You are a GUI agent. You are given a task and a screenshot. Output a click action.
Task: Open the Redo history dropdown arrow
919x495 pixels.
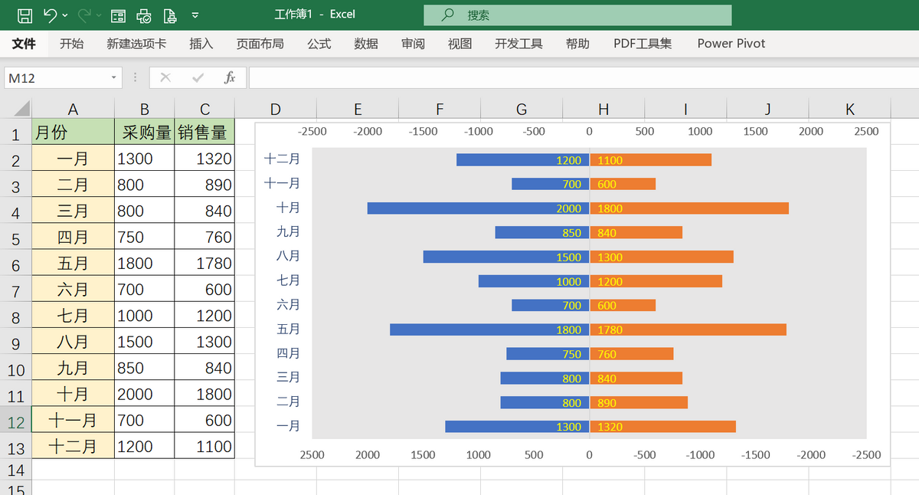pos(98,15)
